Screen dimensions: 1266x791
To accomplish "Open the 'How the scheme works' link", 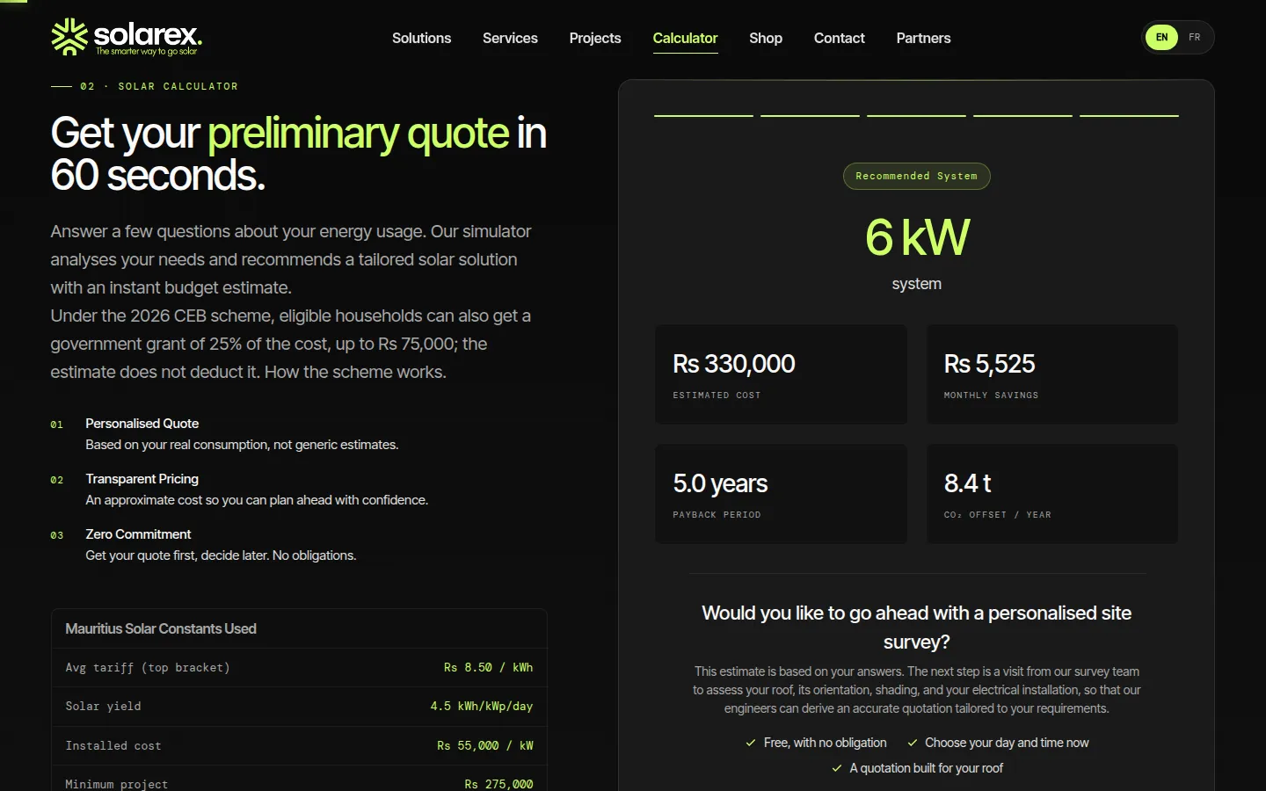I will pyautogui.click(x=355, y=372).
